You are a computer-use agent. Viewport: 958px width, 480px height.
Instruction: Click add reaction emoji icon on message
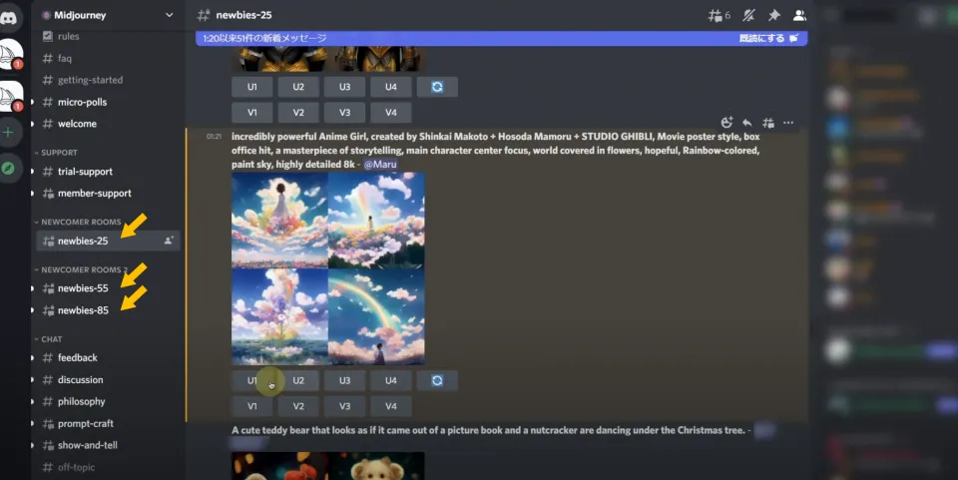[x=726, y=123]
